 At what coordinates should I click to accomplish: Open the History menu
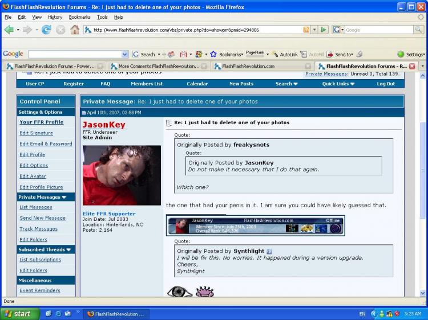pos(55,17)
